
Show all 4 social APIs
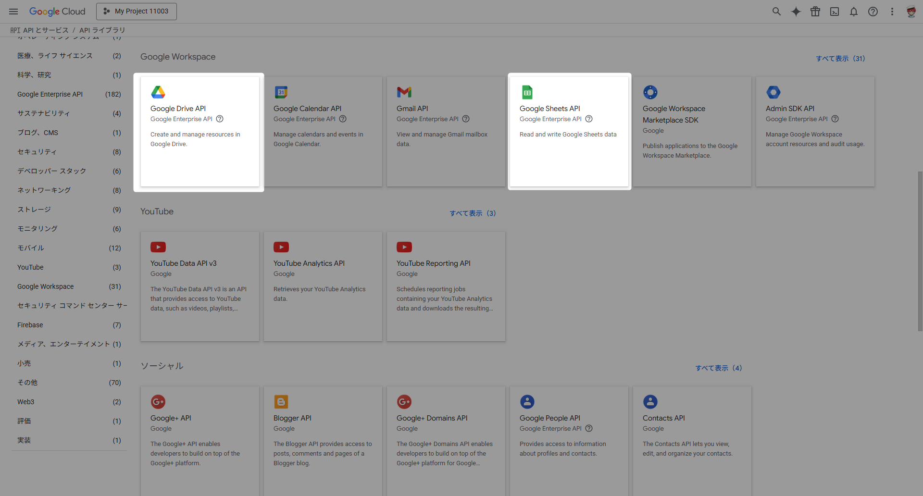click(x=718, y=368)
